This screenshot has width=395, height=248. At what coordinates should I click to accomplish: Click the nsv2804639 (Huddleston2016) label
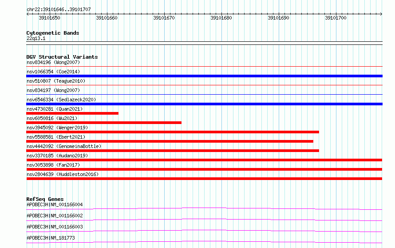63,174
